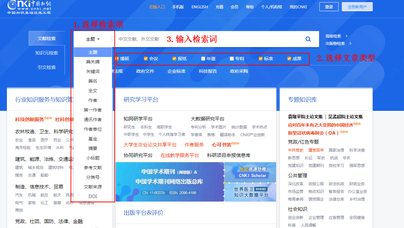Toggle the 标准 checkbox
Screen dimensions: 404x228
click(261, 59)
